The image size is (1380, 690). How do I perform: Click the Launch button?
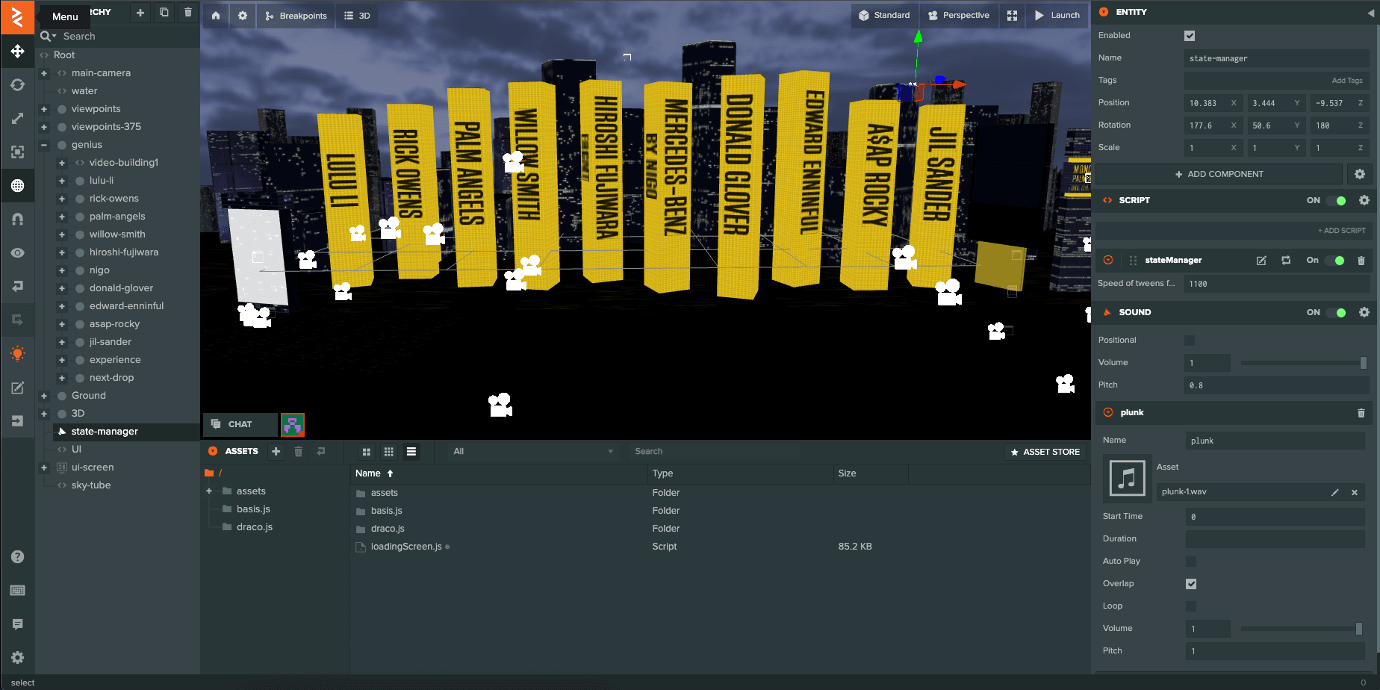pos(1057,16)
